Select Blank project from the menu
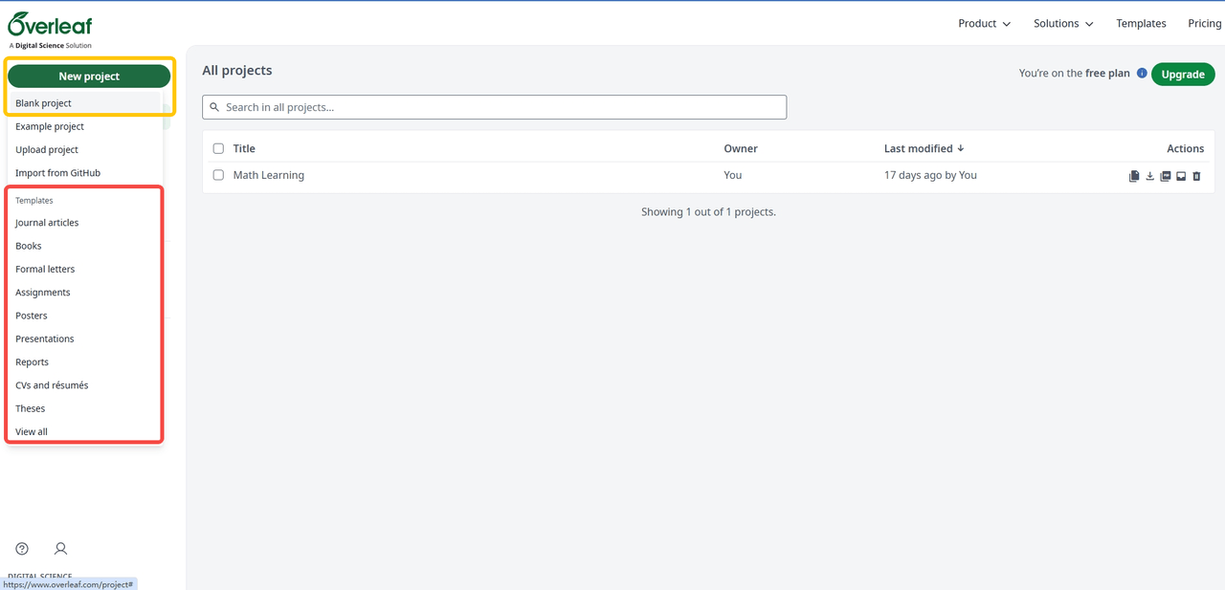The height and width of the screenshot is (590, 1225). [43, 102]
